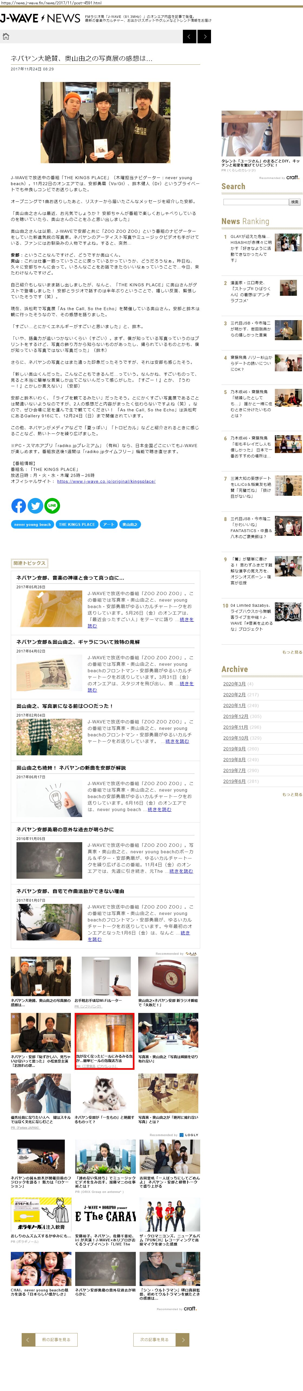Click the アート tag

(108, 524)
